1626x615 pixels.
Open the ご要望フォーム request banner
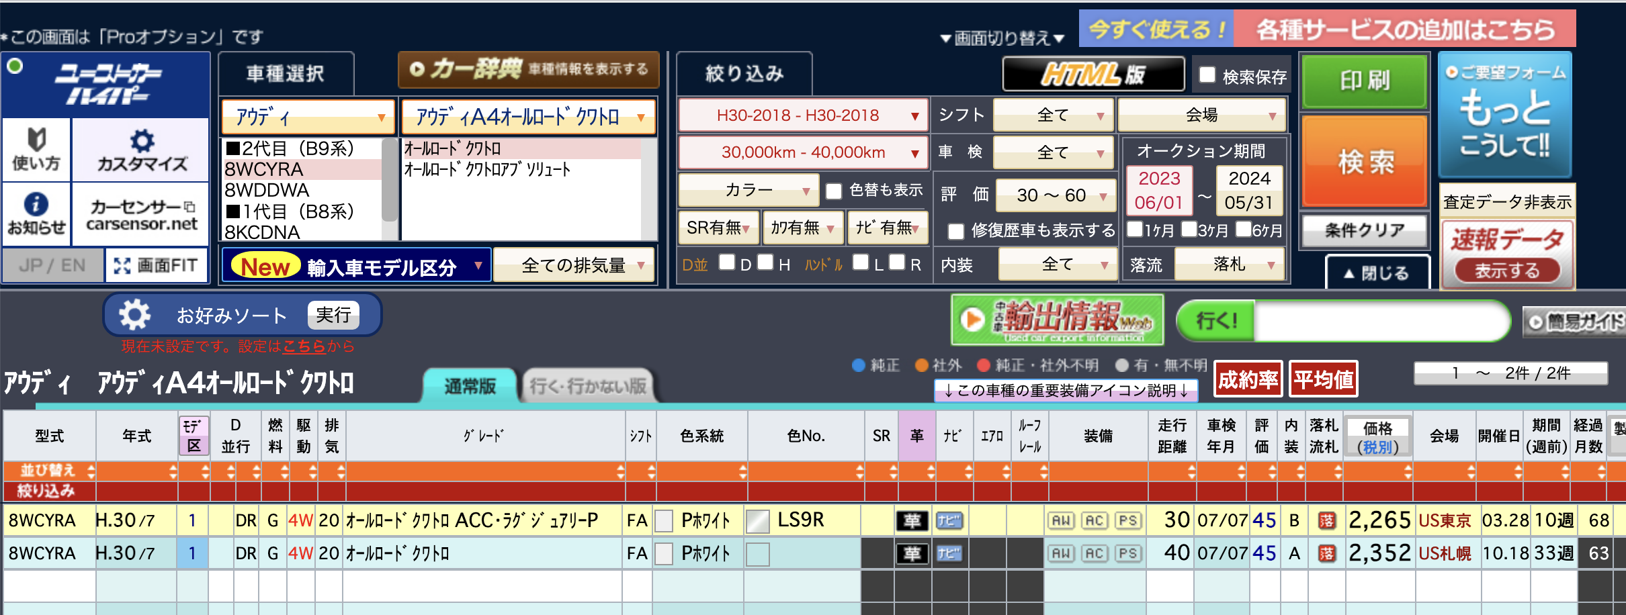click(1505, 115)
